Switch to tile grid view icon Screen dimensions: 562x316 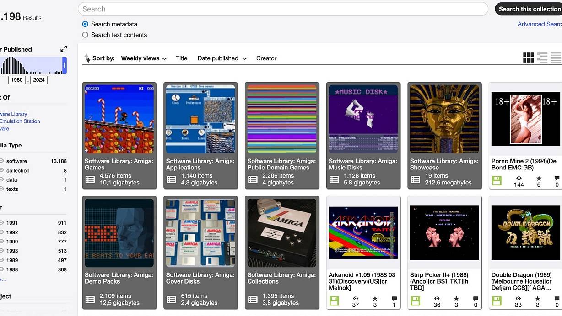pos(528,57)
